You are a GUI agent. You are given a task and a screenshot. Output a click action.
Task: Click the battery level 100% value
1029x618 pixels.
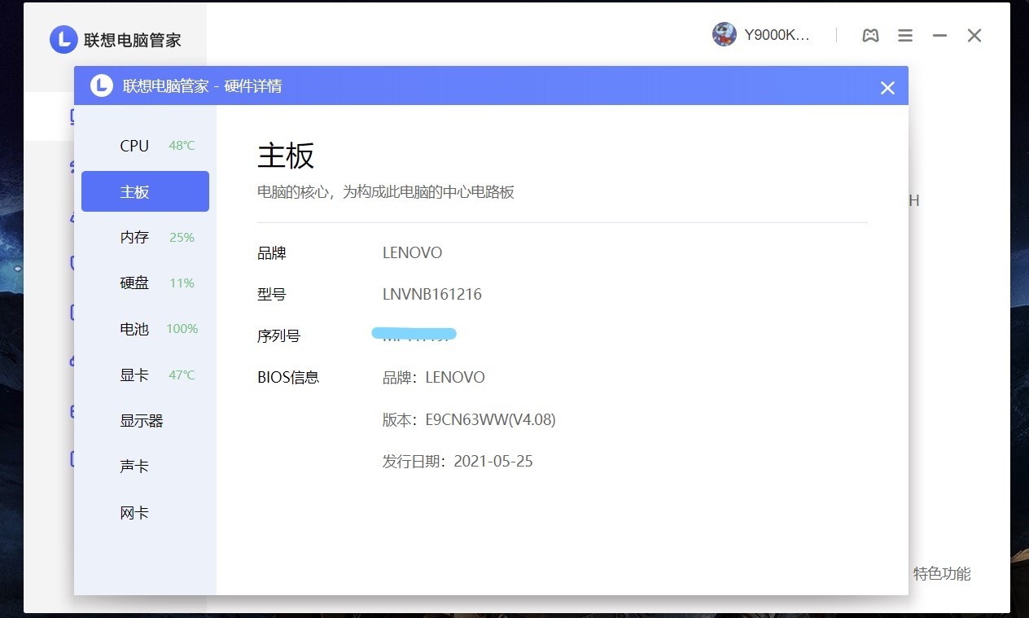click(182, 329)
